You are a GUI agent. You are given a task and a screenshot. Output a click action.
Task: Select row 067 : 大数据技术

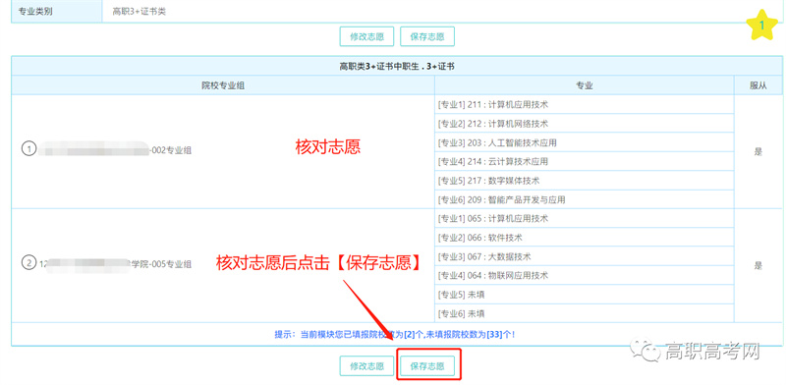[584, 256]
